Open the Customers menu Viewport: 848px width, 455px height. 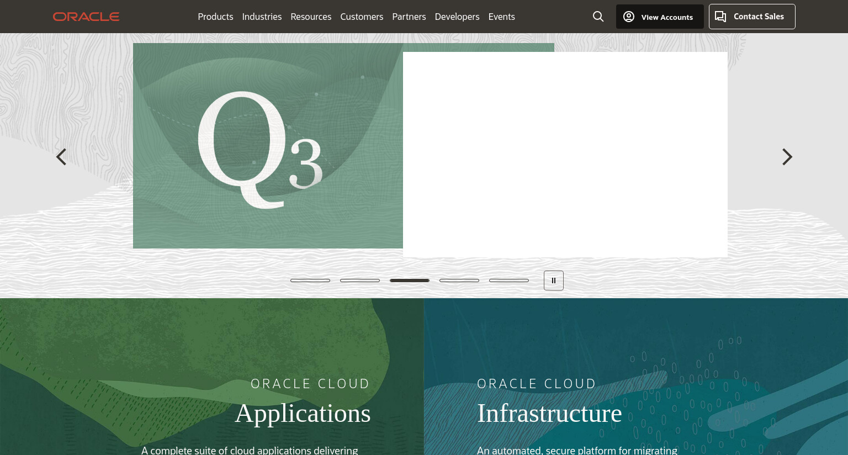(x=362, y=17)
